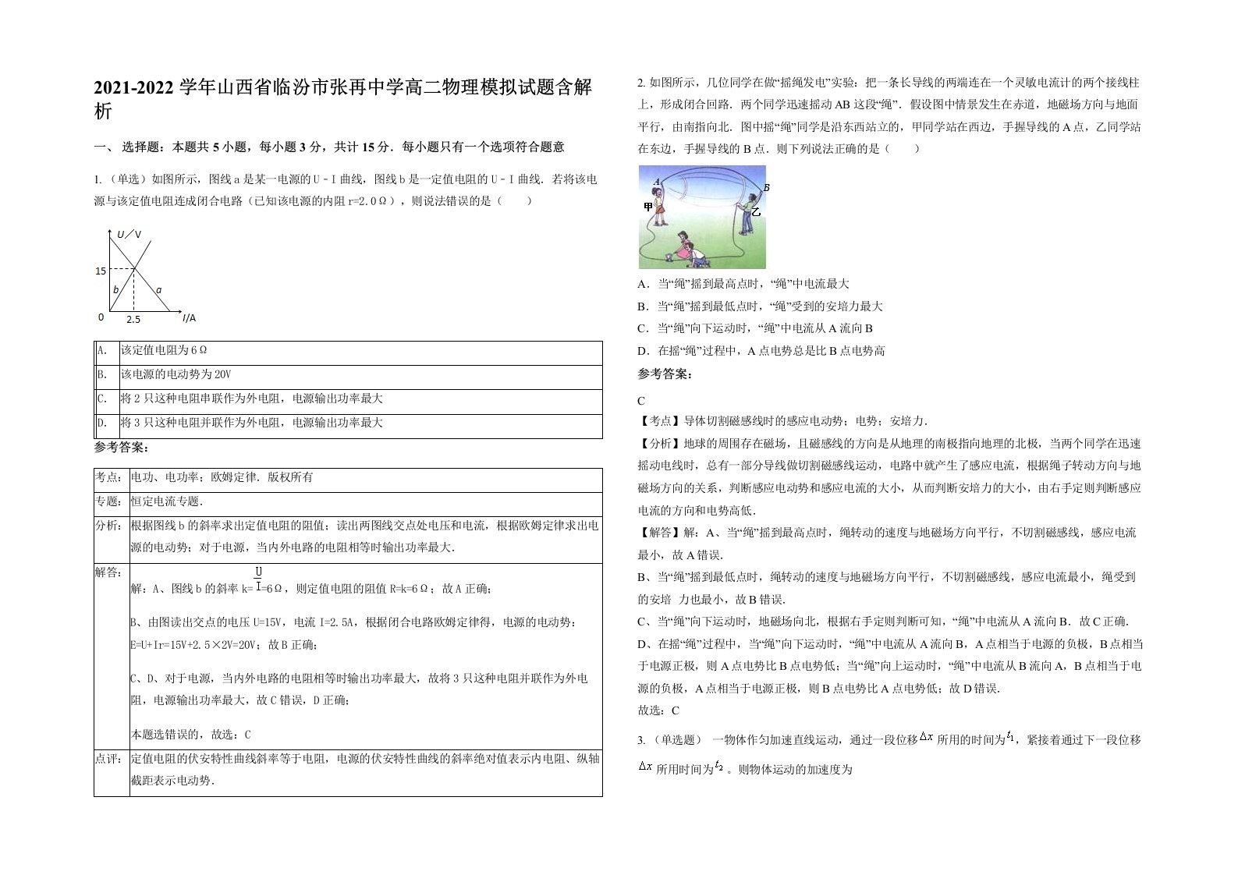Click the 专题 row label
Image resolution: width=1238 pixels, height=875 pixels.
point(111,504)
